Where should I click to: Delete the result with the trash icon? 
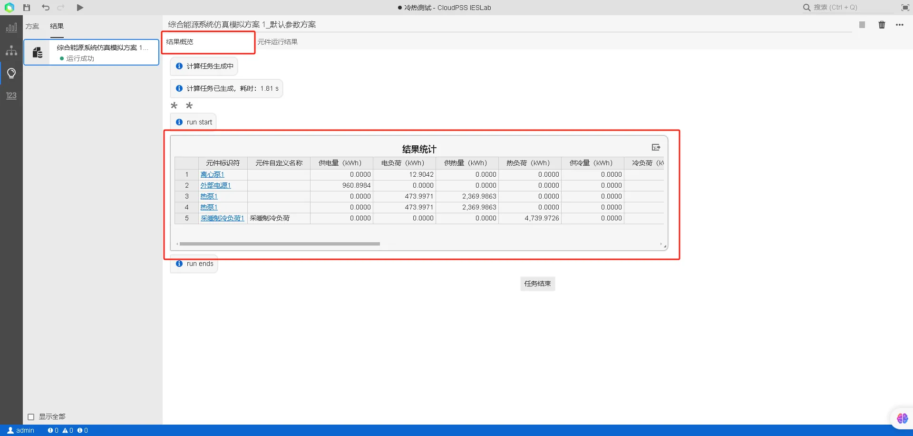(x=882, y=25)
